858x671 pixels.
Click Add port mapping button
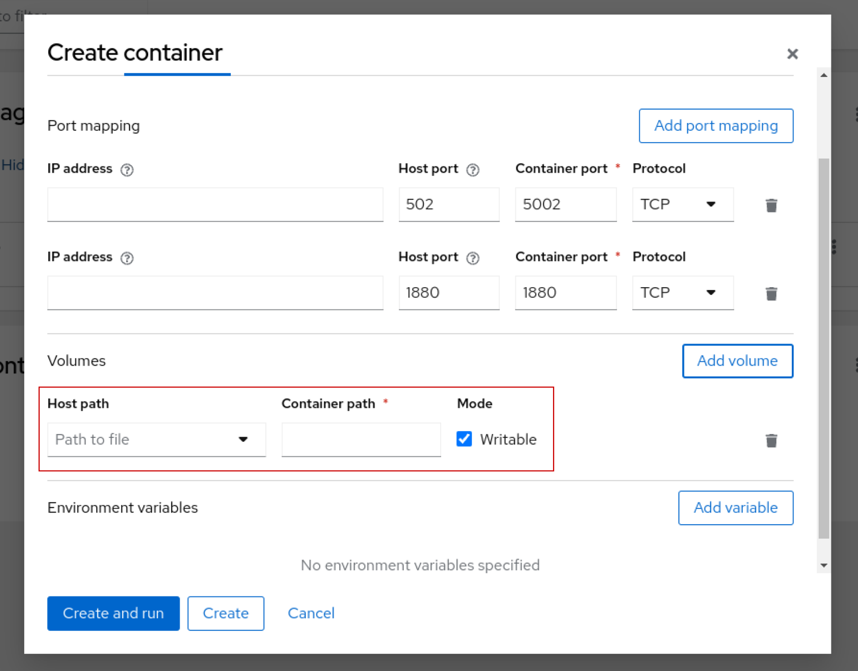coord(716,126)
